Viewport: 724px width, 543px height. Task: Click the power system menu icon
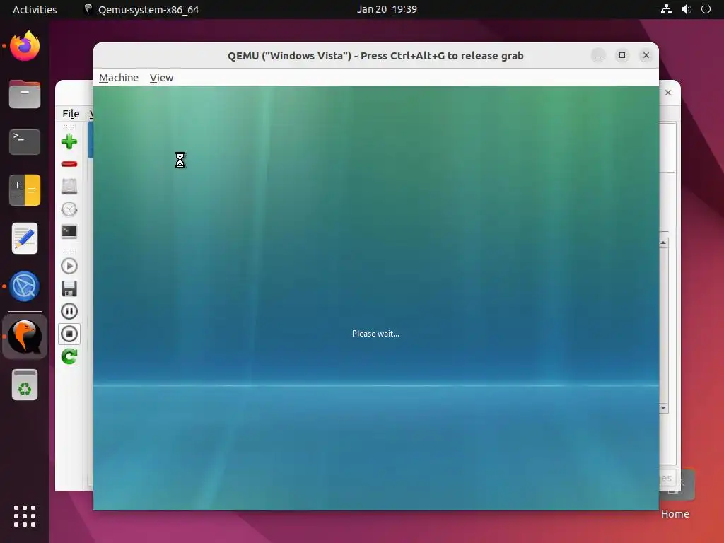(x=706, y=9)
